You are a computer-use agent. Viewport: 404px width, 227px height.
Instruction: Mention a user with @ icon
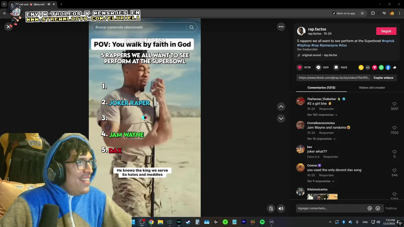point(370,208)
